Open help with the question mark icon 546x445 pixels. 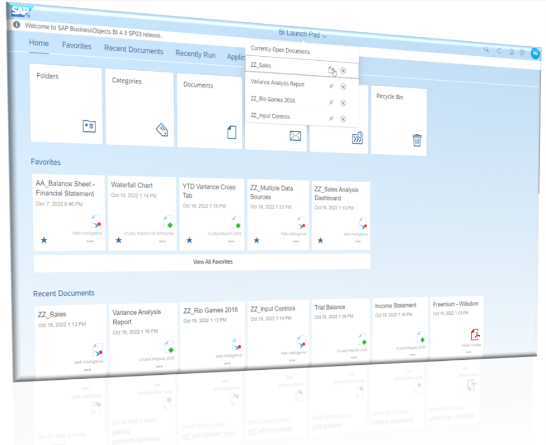521,52
